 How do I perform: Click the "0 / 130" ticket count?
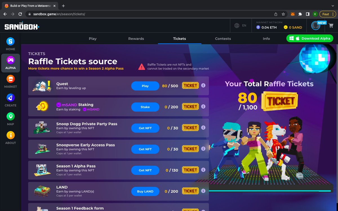172,170
